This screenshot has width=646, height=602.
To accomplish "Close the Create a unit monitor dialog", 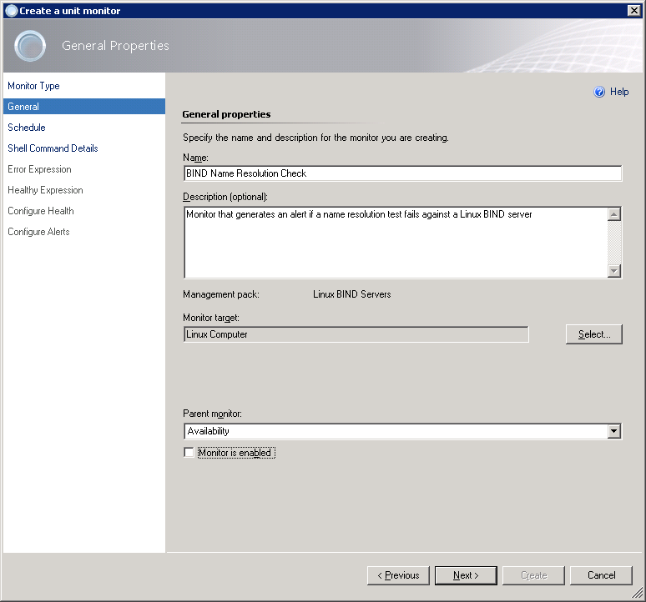I will coord(633,10).
